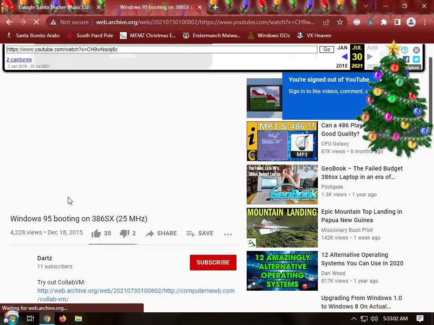
Task: Open the Dartz channel name
Action: [x=45, y=258]
